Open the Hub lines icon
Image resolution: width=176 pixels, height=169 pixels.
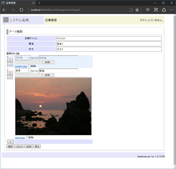(x=148, y=10)
